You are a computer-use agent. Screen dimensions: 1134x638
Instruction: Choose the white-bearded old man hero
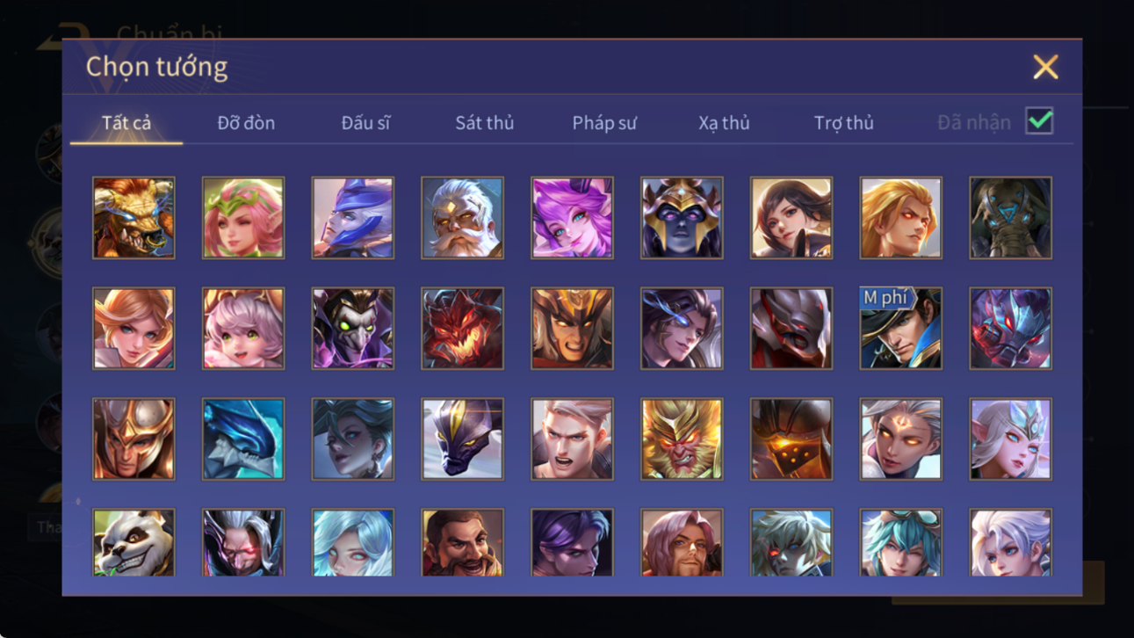[x=462, y=218]
